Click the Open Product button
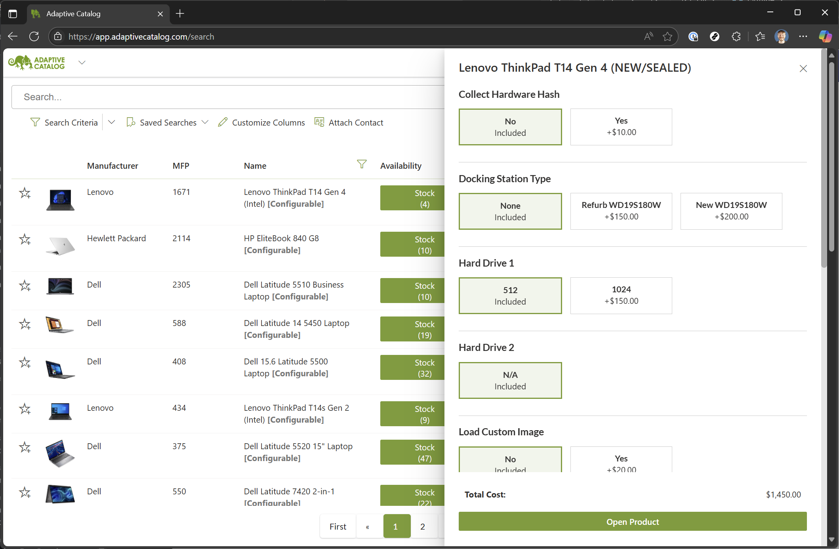The image size is (839, 549). pyautogui.click(x=633, y=522)
